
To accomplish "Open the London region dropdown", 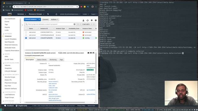I will [86, 14].
